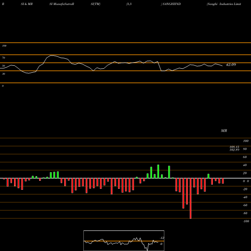251x251 pixels.
Task: Click the RSI axis label 30
Action: (x=4, y=74)
